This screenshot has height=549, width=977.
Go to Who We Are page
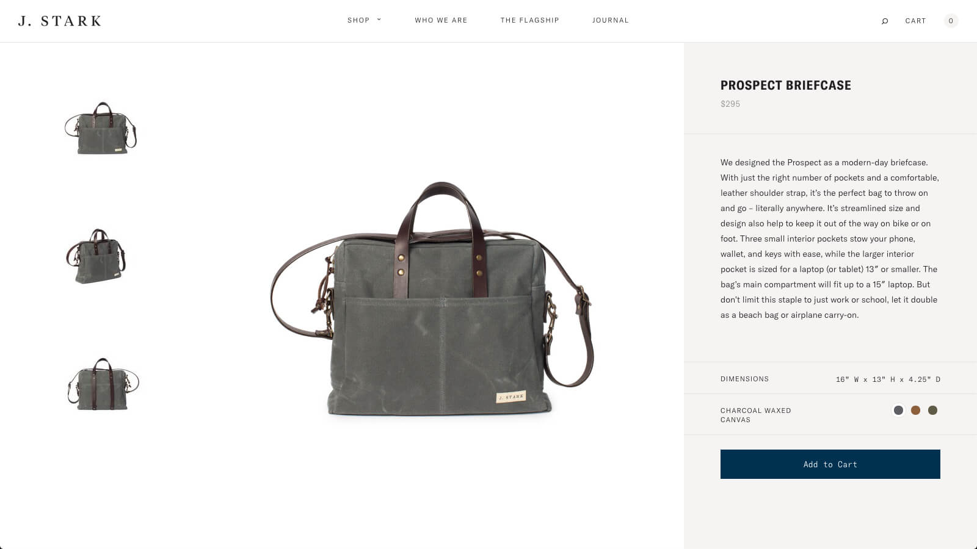441,20
